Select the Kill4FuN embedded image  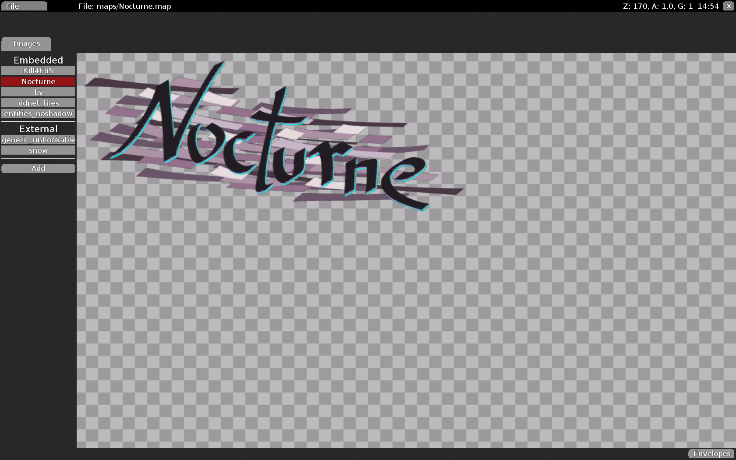38,70
